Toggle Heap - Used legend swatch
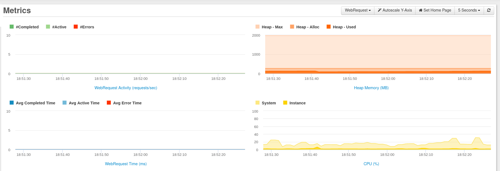500x171 pixels. [x=329, y=27]
